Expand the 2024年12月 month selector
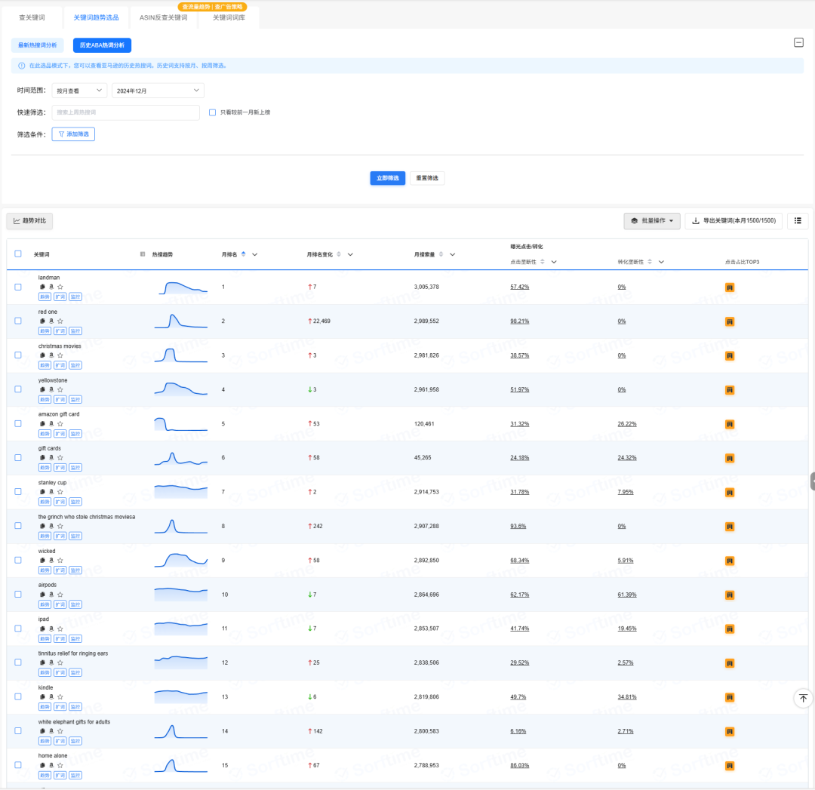Screen dimensions: 815x790 pyautogui.click(x=158, y=91)
